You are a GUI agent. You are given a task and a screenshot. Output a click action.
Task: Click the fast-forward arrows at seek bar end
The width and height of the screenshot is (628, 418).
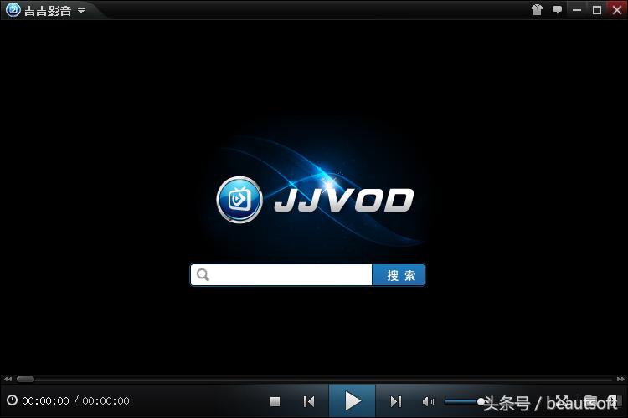point(620,379)
